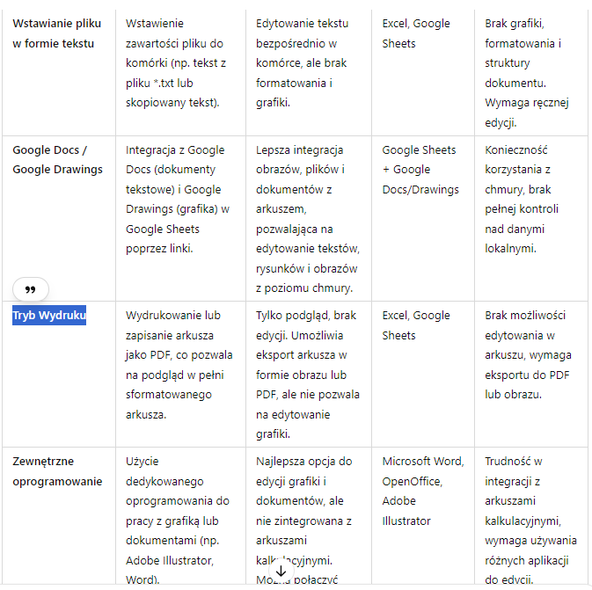
Task: Select the 'Brak możliwości edytowania w arkuszu' cell
Action: coord(526,354)
